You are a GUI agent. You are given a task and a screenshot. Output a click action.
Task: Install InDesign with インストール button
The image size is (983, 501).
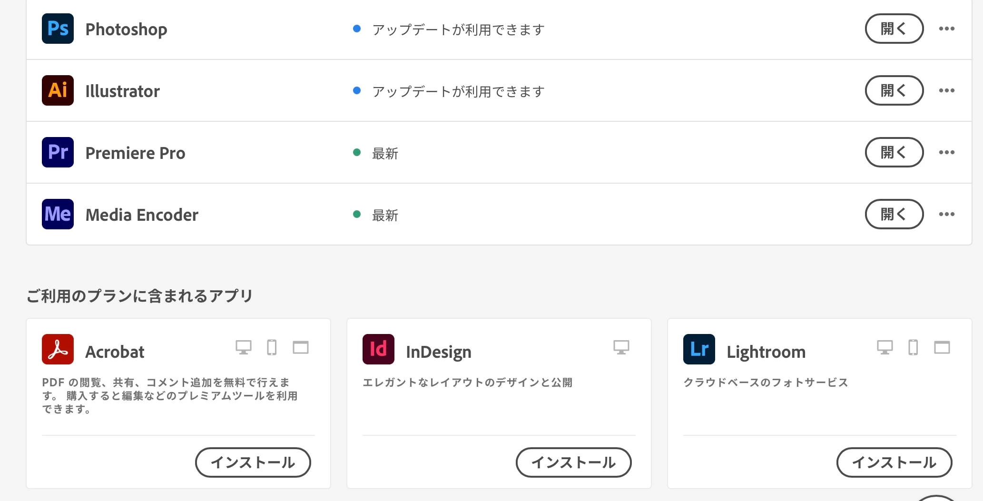[x=574, y=462]
